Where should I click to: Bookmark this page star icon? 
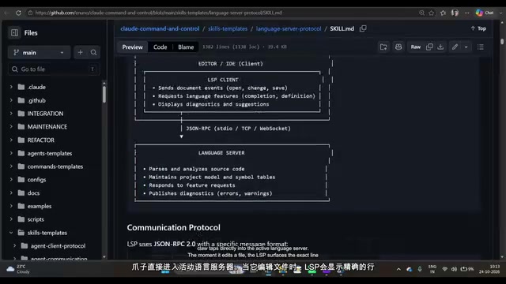432,13
